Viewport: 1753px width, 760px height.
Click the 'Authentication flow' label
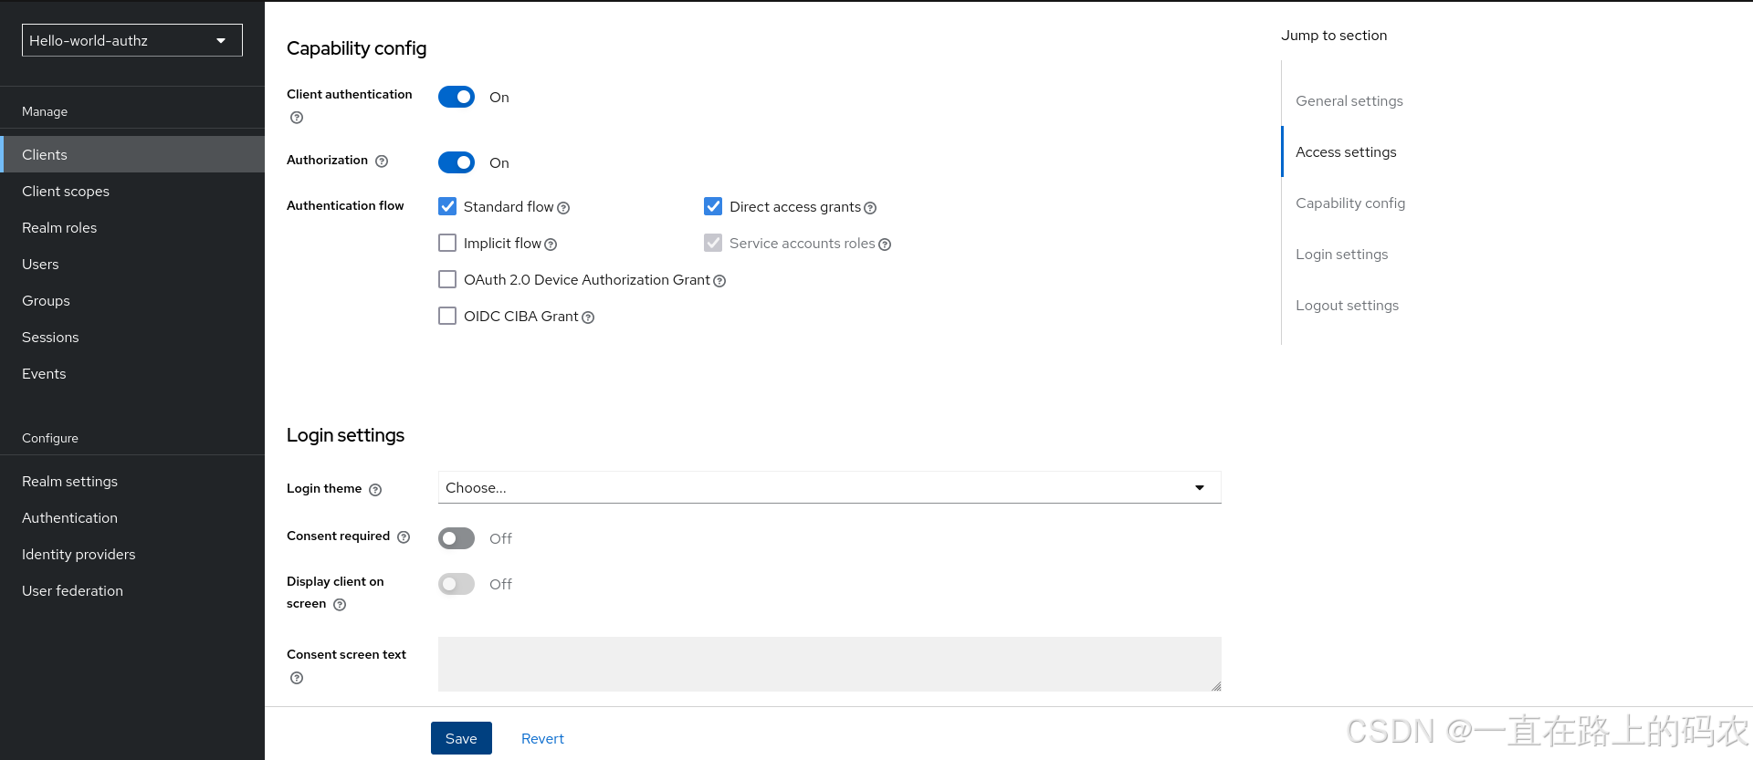345,205
